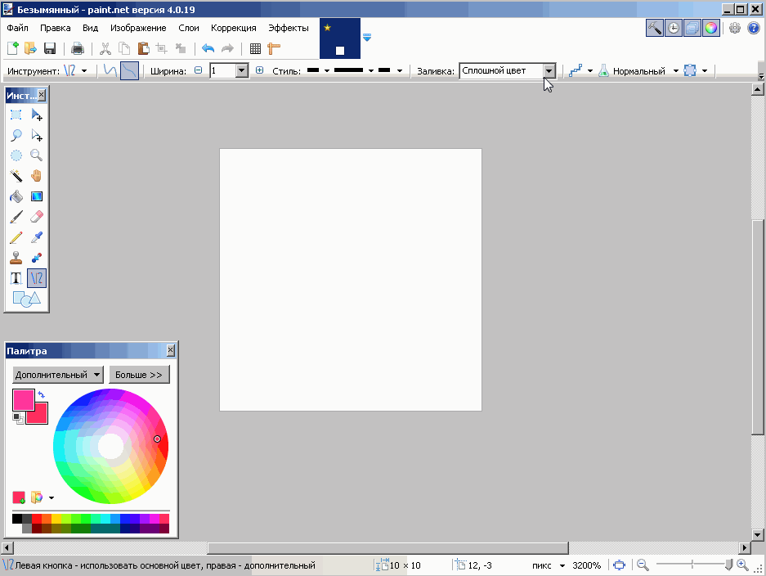Toggle the History window button
Image resolution: width=766 pixels, height=576 pixels.
click(673, 28)
